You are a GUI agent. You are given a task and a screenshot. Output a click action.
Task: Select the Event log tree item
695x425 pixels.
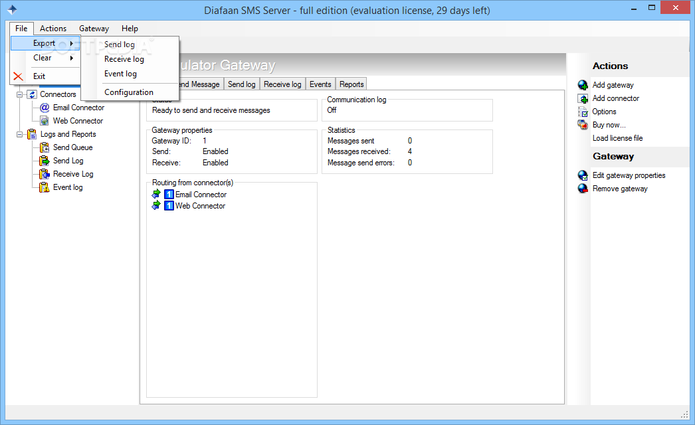[x=68, y=187]
